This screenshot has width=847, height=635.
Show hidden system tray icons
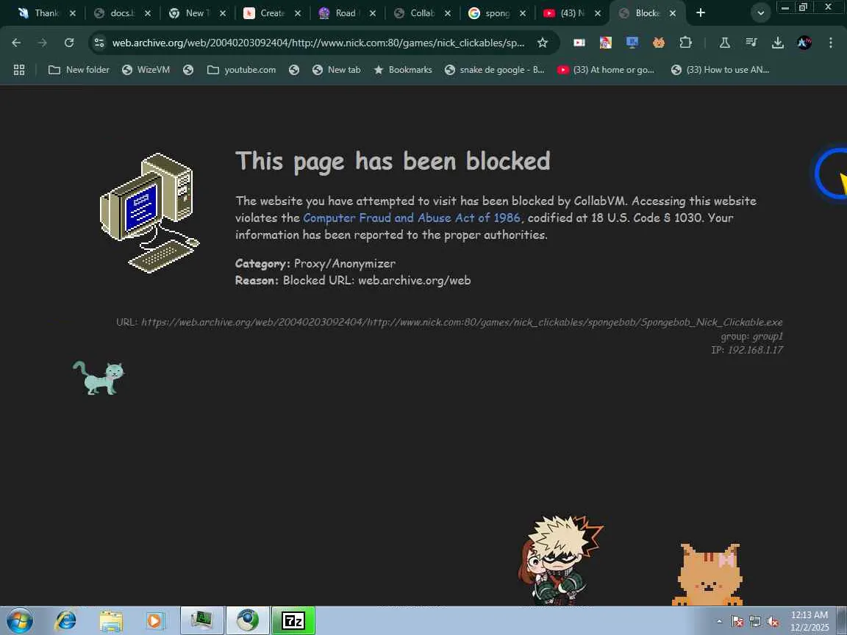719,622
